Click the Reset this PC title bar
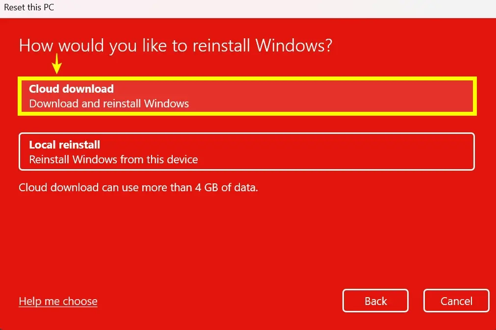This screenshot has width=496, height=330. click(28, 7)
